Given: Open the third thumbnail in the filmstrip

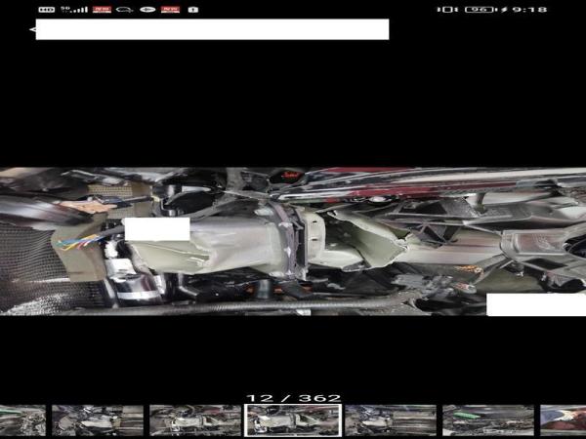Looking at the screenshot, I should point(195,420).
